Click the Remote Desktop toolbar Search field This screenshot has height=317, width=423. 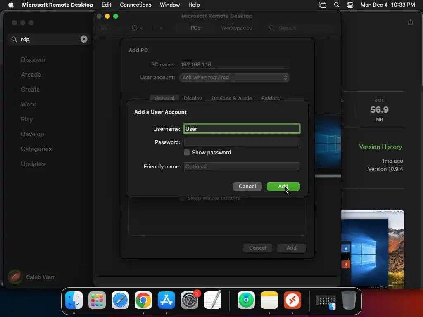click(301, 28)
